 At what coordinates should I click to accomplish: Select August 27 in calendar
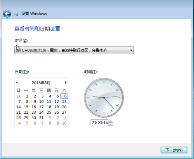coord(64,112)
